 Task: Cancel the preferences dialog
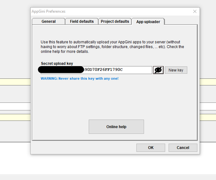pos(183,148)
